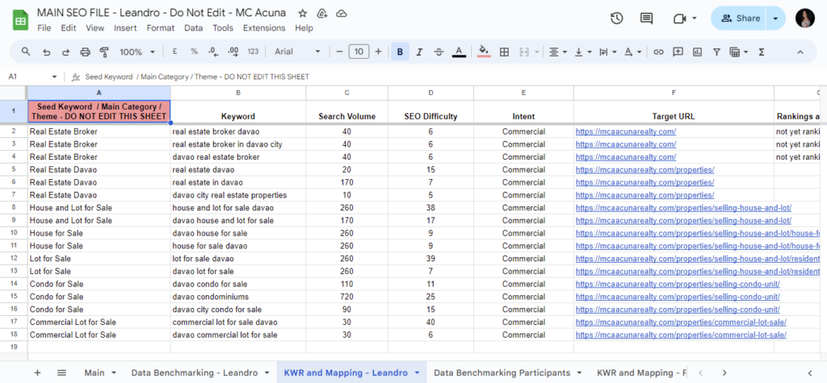
Task: Format as percent
Action: (194, 52)
